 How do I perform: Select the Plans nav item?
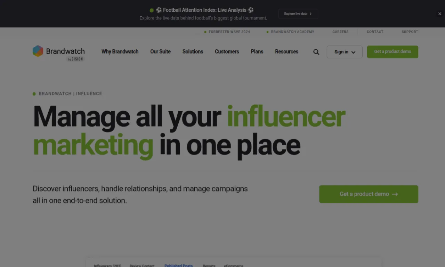[x=257, y=51]
